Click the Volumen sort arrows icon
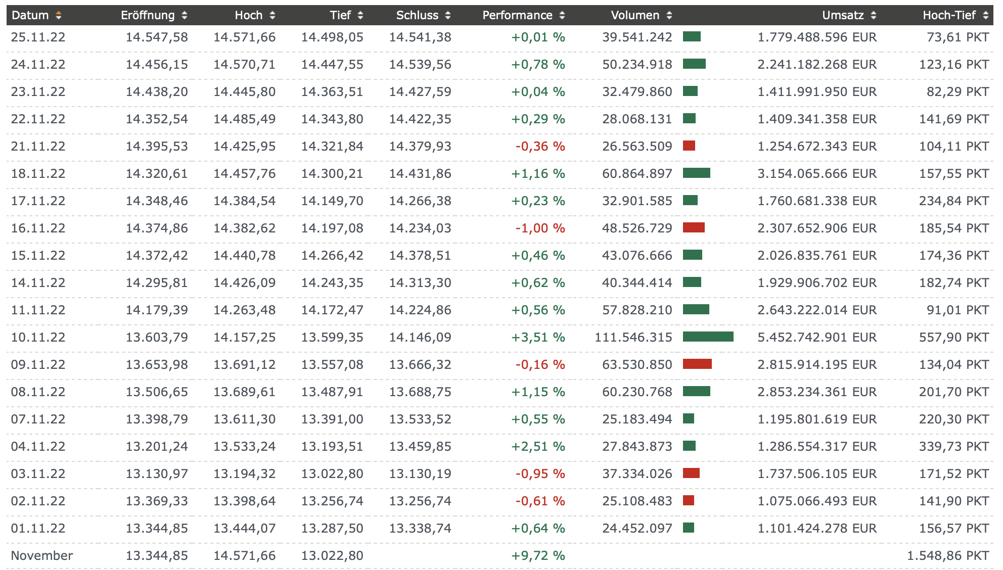Image resolution: width=1003 pixels, height=570 pixels. (x=669, y=16)
